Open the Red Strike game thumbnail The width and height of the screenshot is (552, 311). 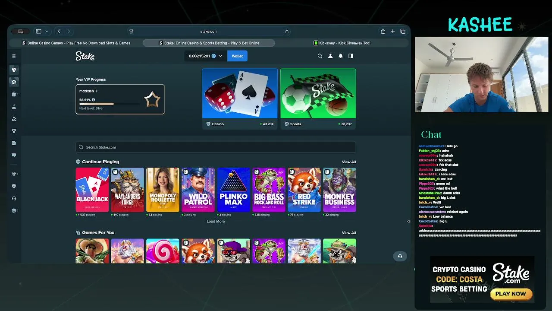tap(304, 190)
